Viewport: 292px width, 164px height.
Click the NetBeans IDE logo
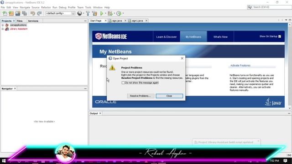111,36
